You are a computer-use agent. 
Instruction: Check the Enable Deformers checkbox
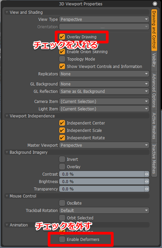(62, 239)
